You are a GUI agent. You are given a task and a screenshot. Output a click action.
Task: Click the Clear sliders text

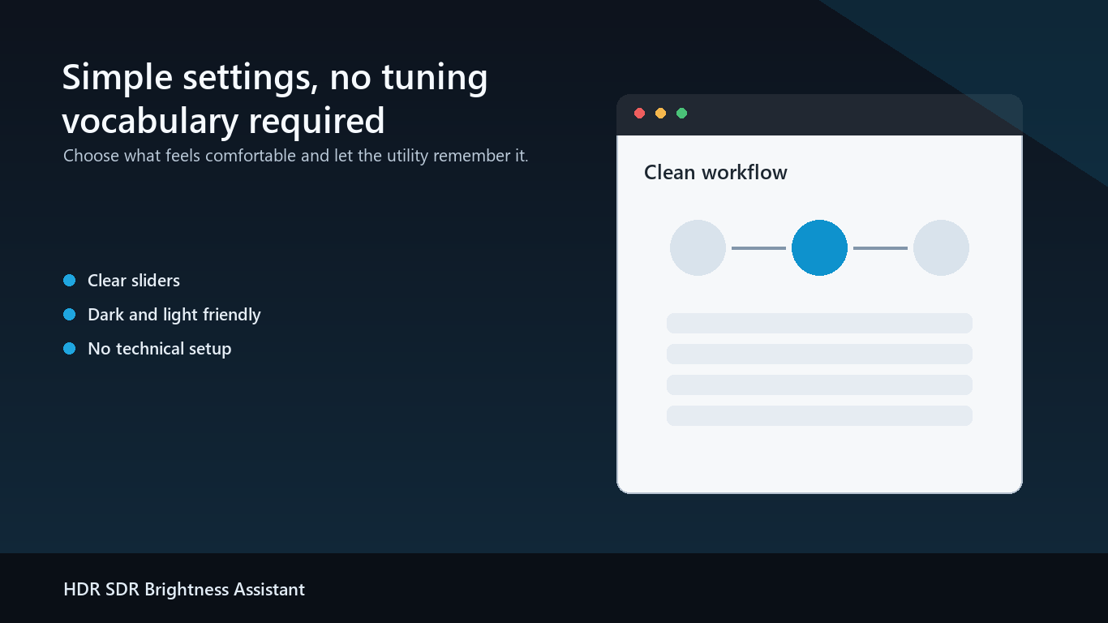tap(134, 281)
